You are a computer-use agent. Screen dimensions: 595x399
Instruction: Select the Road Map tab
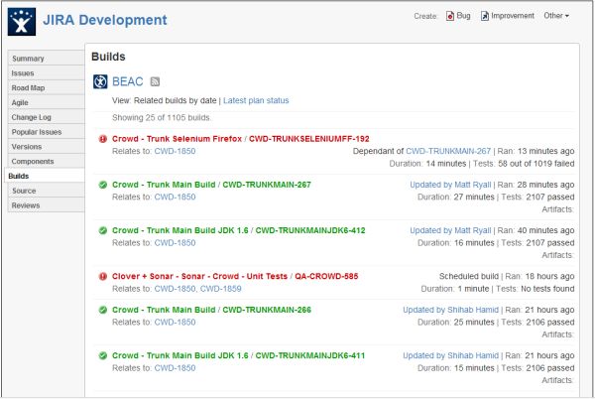click(46, 87)
